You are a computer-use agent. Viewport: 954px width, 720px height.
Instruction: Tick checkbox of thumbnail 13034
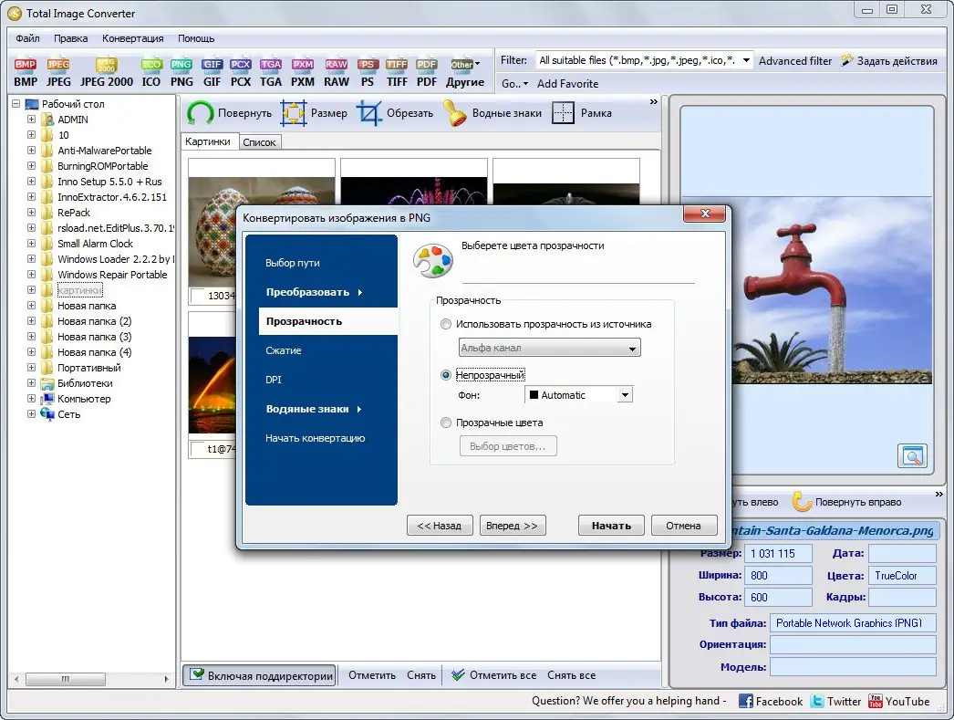[x=197, y=296]
